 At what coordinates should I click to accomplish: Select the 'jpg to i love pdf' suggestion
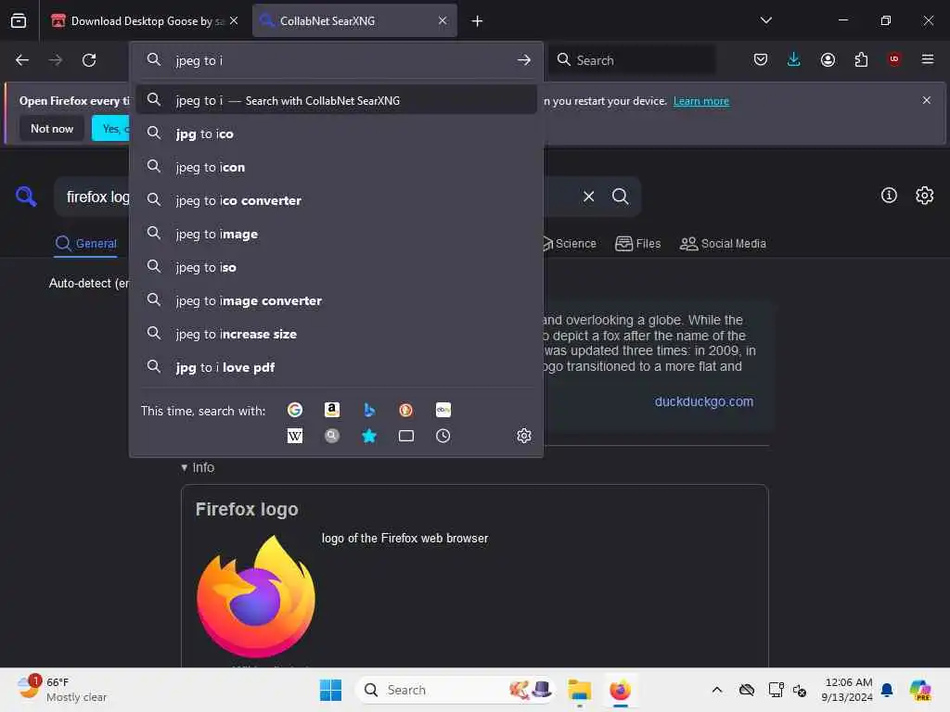coord(336,367)
